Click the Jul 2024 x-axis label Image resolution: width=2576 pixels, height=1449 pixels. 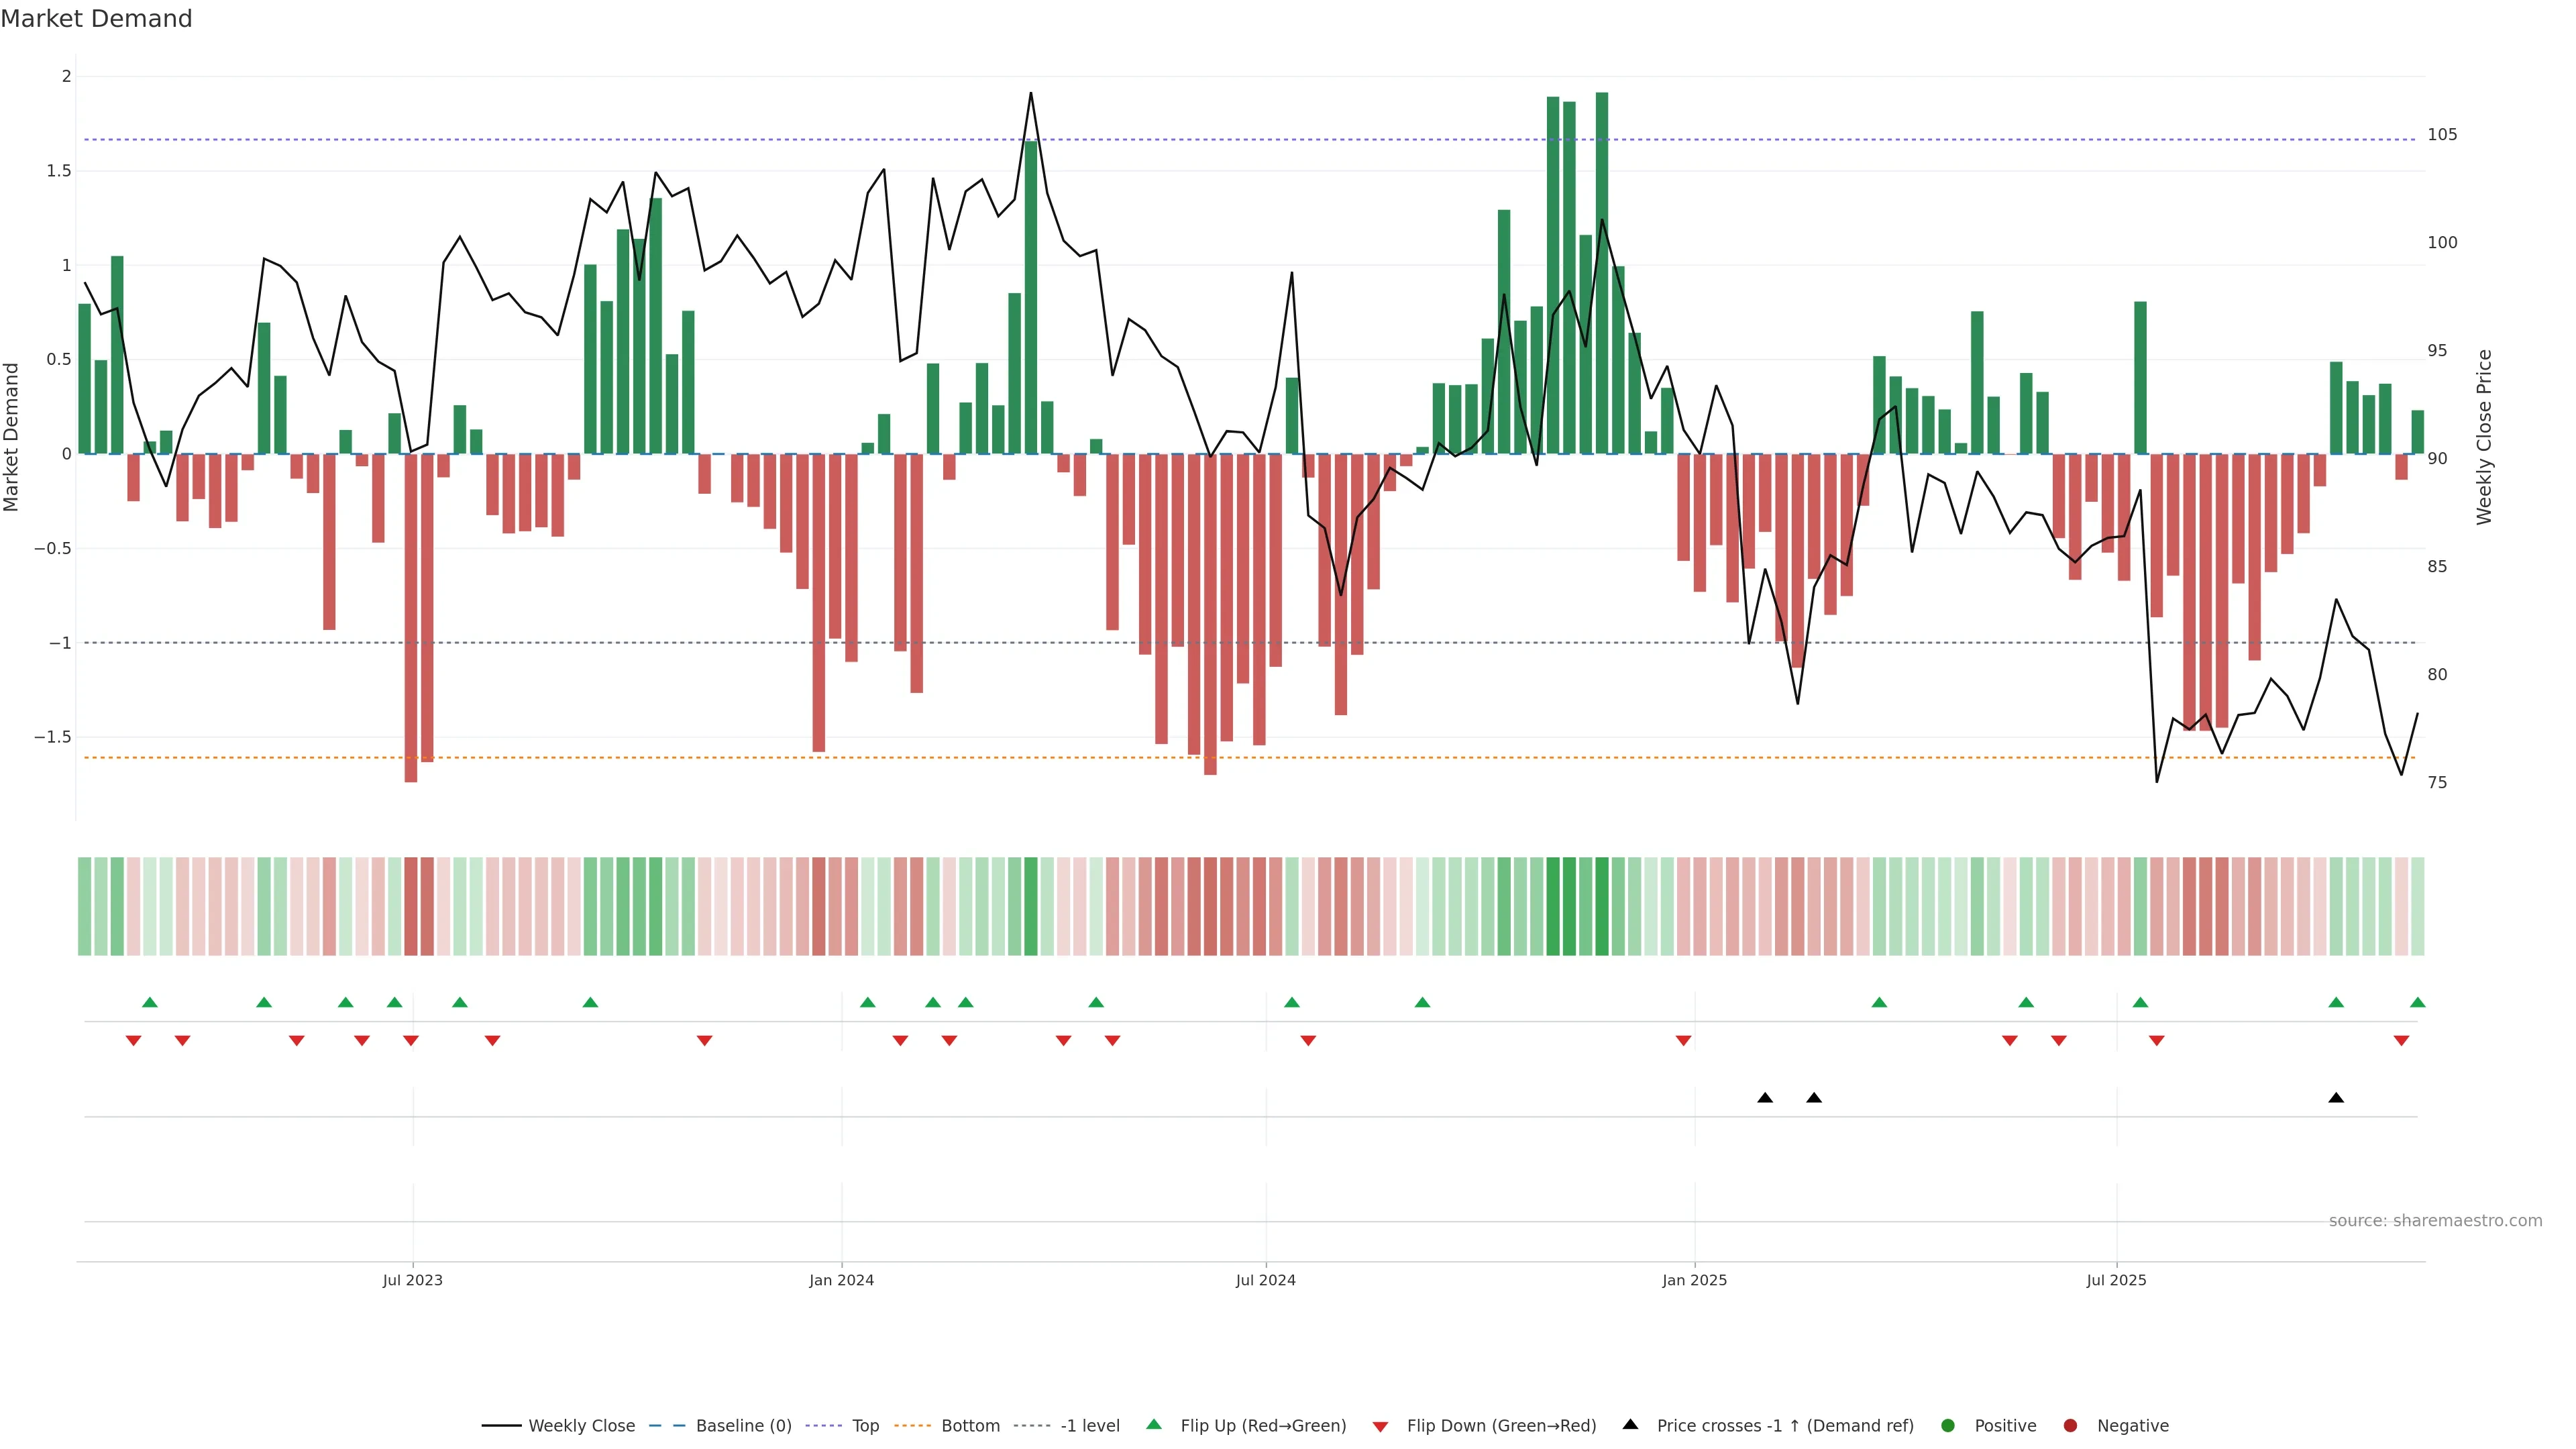click(1265, 1280)
